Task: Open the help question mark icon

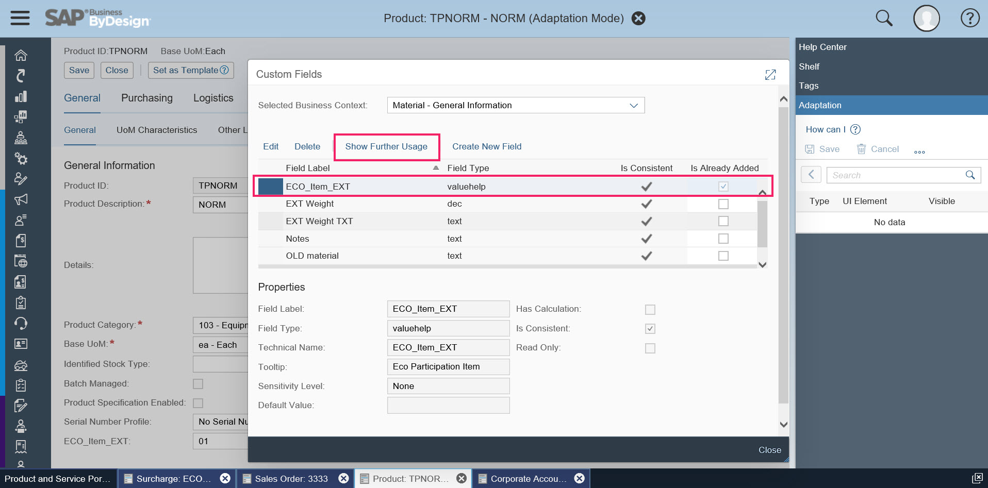Action: [x=970, y=18]
